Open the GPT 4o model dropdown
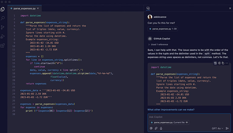The height and width of the screenshot is (133, 233). (x=217, y=128)
